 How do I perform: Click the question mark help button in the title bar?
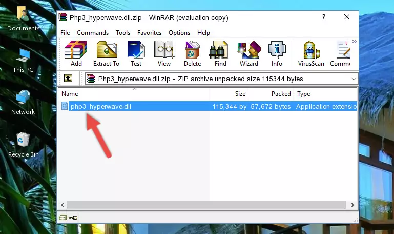pyautogui.click(x=324, y=17)
